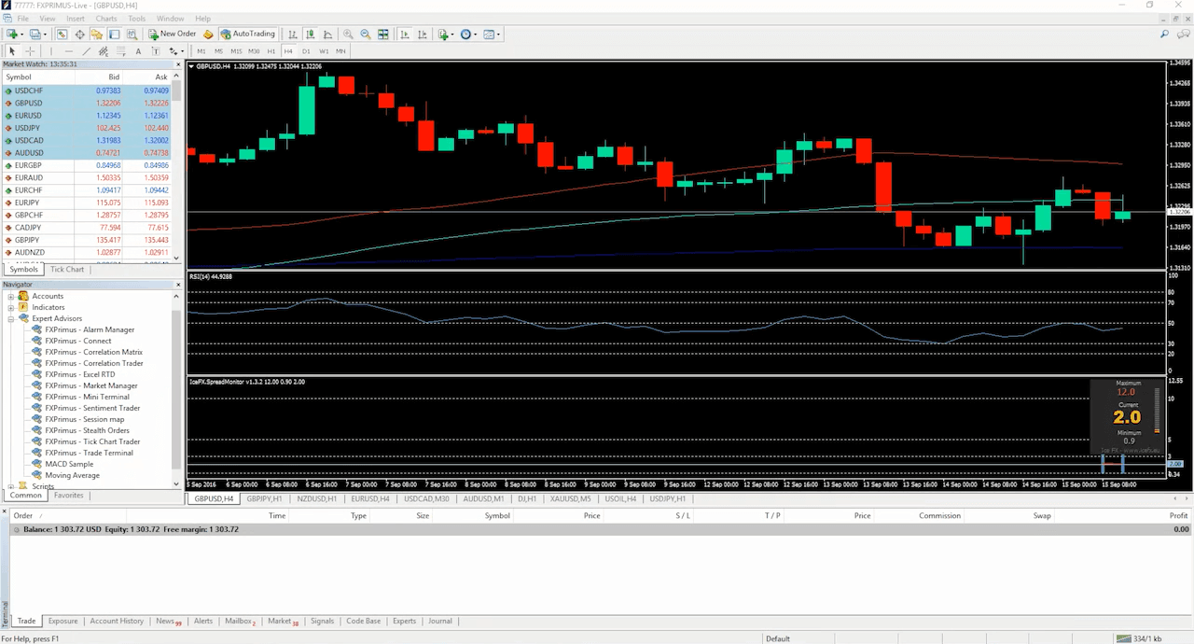The height and width of the screenshot is (644, 1194).
Task: Collapse the Expert Advisors node
Action: (11, 318)
